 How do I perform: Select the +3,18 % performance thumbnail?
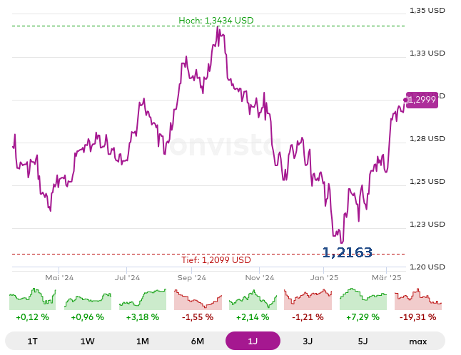[143, 299]
